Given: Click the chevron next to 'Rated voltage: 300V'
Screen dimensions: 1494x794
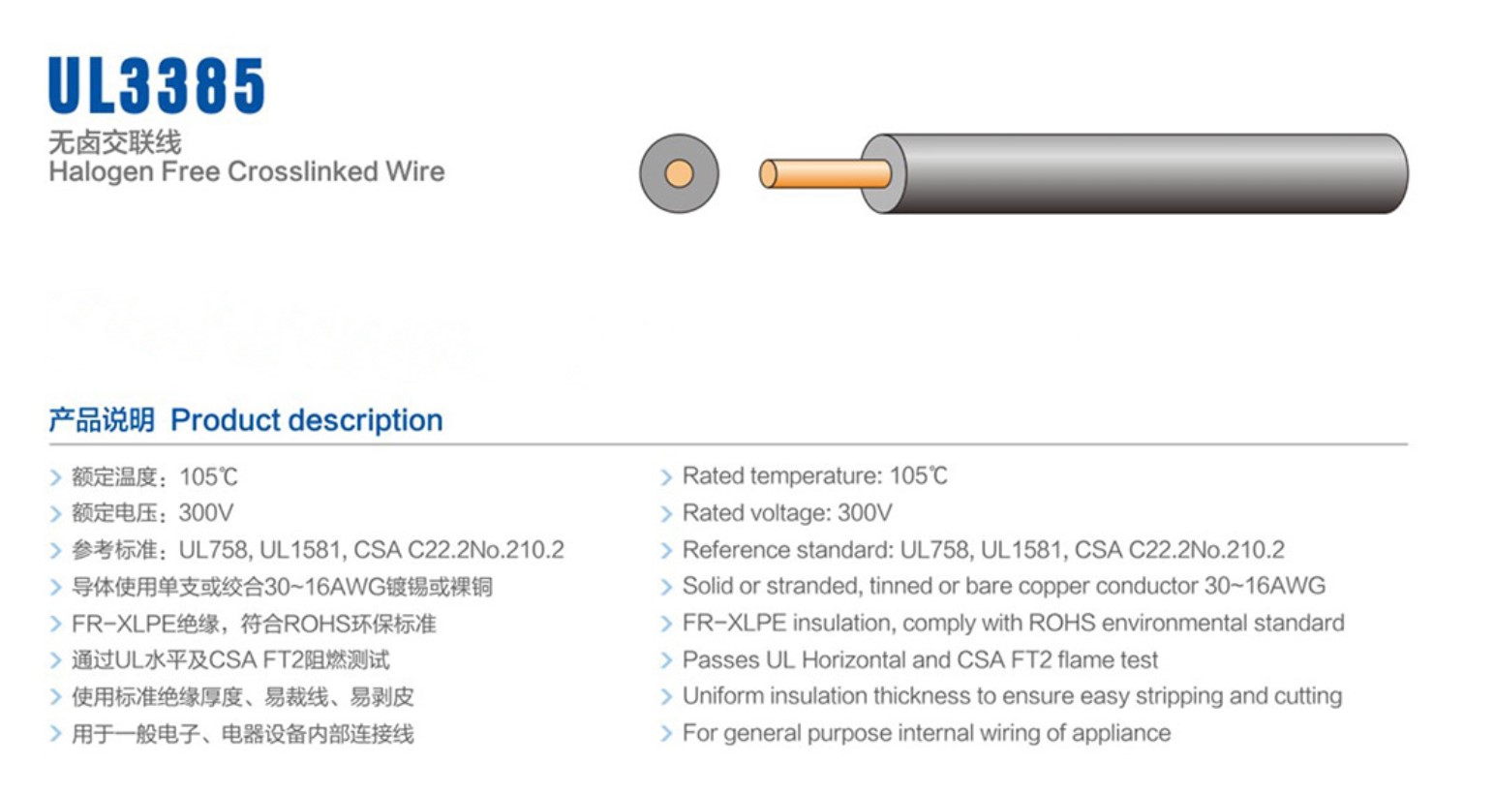Looking at the screenshot, I should coord(666,514).
